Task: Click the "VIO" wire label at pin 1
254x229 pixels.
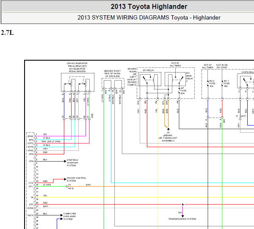Action: point(45,134)
